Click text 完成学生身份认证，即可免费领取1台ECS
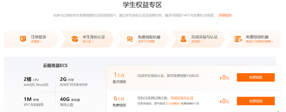The width and height of the screenshot is (286, 112). [168, 76]
